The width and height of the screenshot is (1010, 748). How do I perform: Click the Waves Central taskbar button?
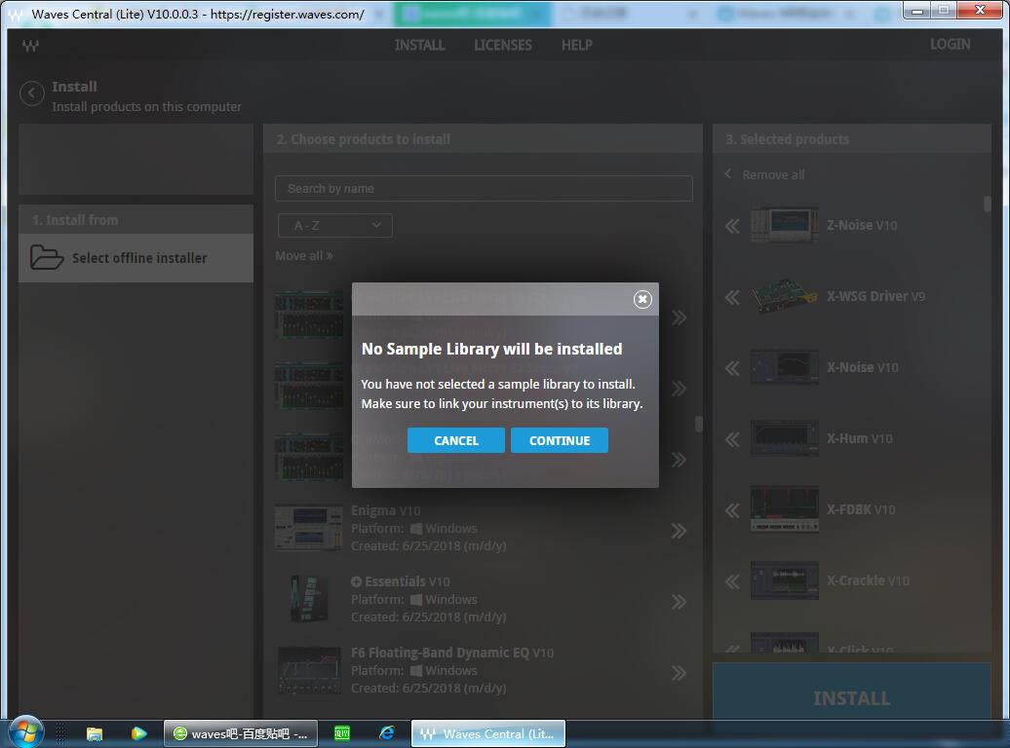click(487, 733)
